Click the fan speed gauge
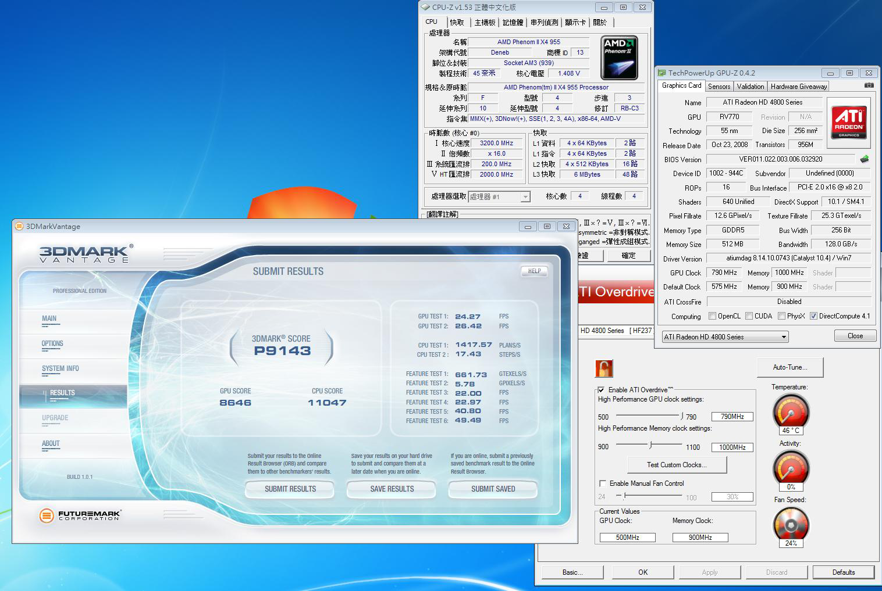882x591 pixels. [x=791, y=524]
